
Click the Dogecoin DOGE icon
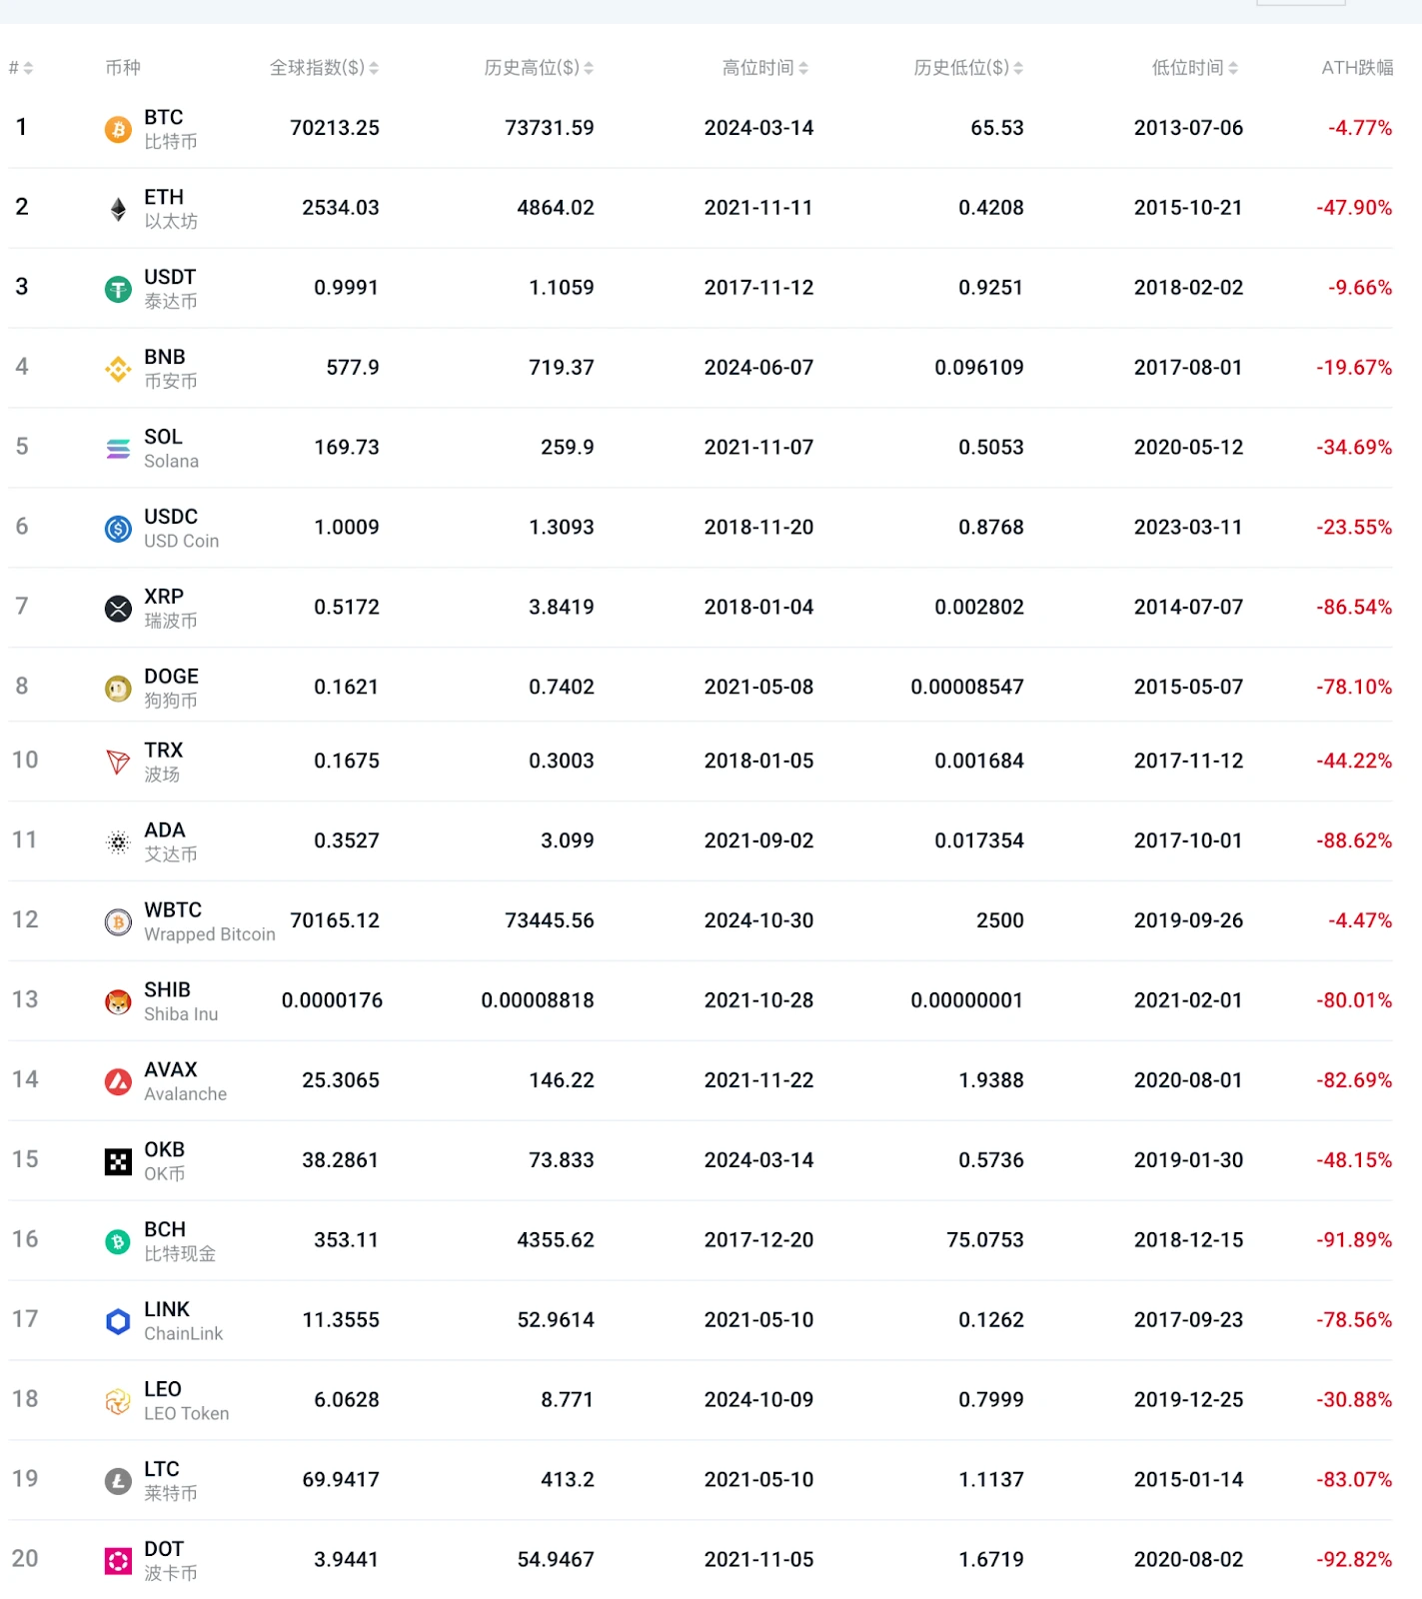(118, 689)
